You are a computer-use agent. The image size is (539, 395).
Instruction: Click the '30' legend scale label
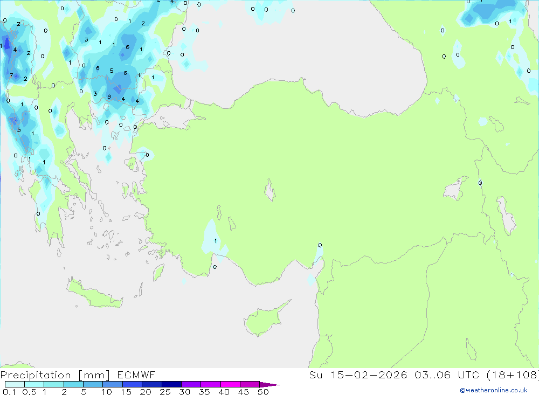pos(185,392)
